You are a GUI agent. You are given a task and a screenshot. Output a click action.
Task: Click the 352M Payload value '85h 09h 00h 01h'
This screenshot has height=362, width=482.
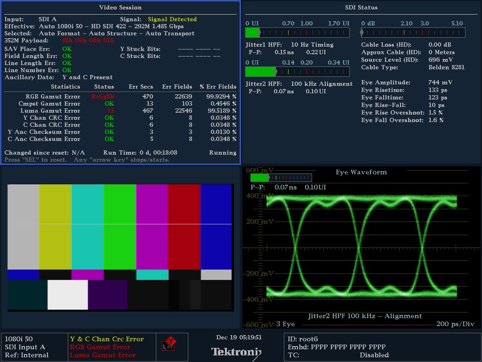(x=88, y=41)
